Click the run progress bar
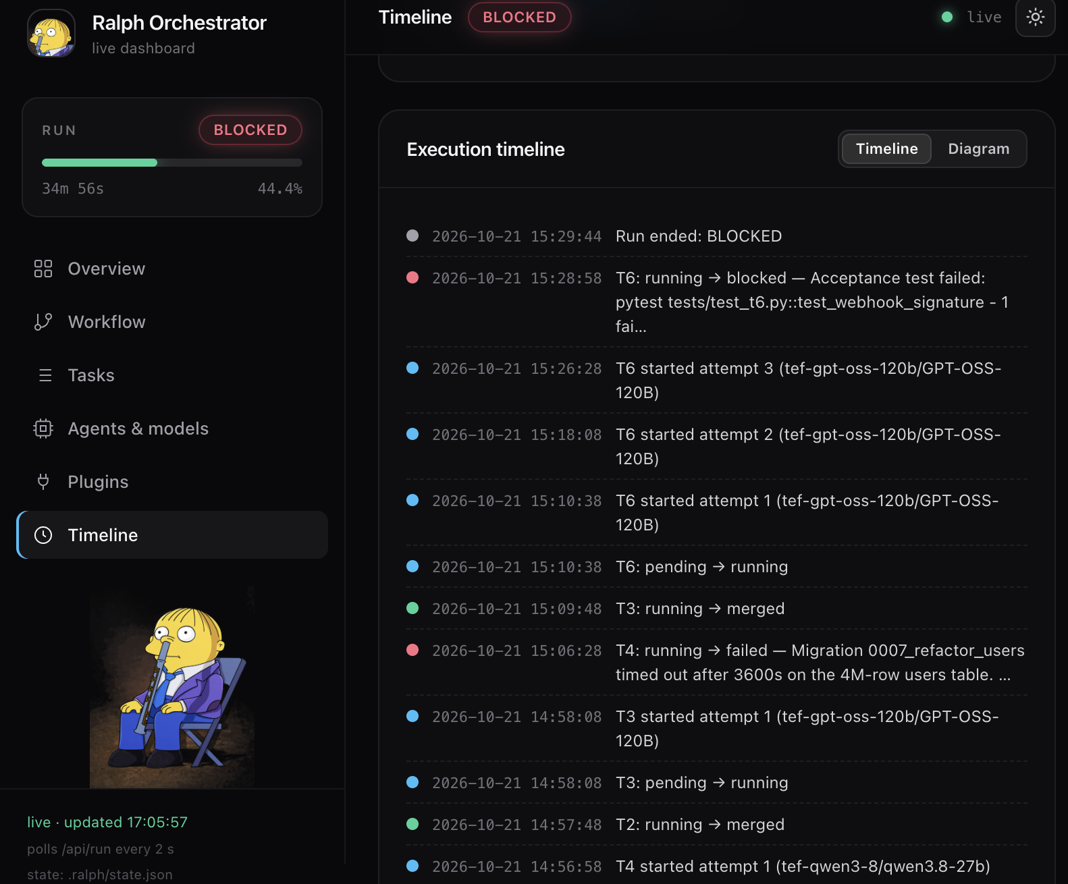Image resolution: width=1068 pixels, height=884 pixels. pos(172,163)
